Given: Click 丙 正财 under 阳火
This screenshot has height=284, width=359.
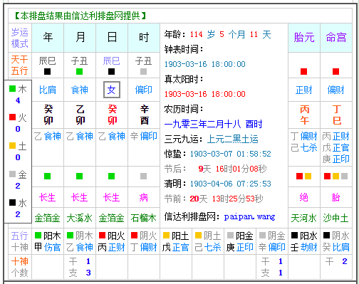Looking at the screenshot, I should coord(112,247).
